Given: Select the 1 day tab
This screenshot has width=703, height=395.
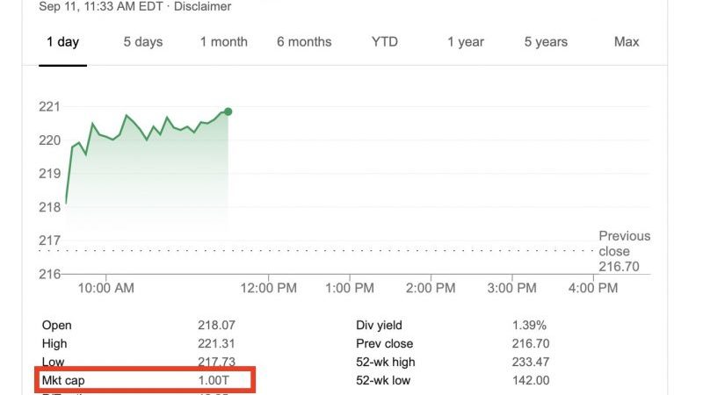Looking at the screenshot, I should pyautogui.click(x=62, y=42).
